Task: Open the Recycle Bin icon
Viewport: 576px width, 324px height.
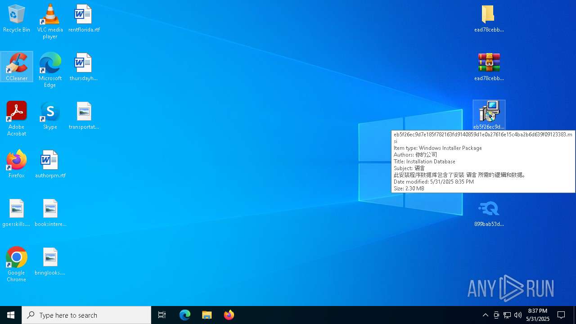Action: pos(17,18)
